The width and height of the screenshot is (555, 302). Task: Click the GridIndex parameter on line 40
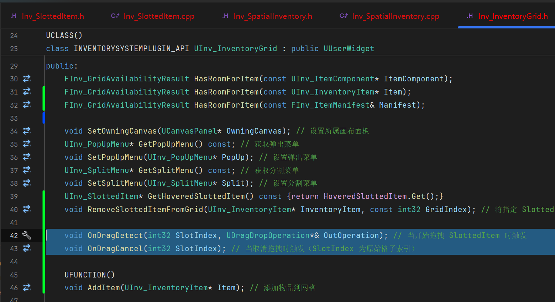click(x=446, y=209)
